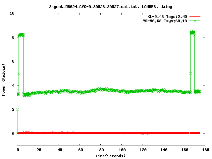Select the YR-56.68 Tsys:60.13 legend entry

click(x=165, y=21)
